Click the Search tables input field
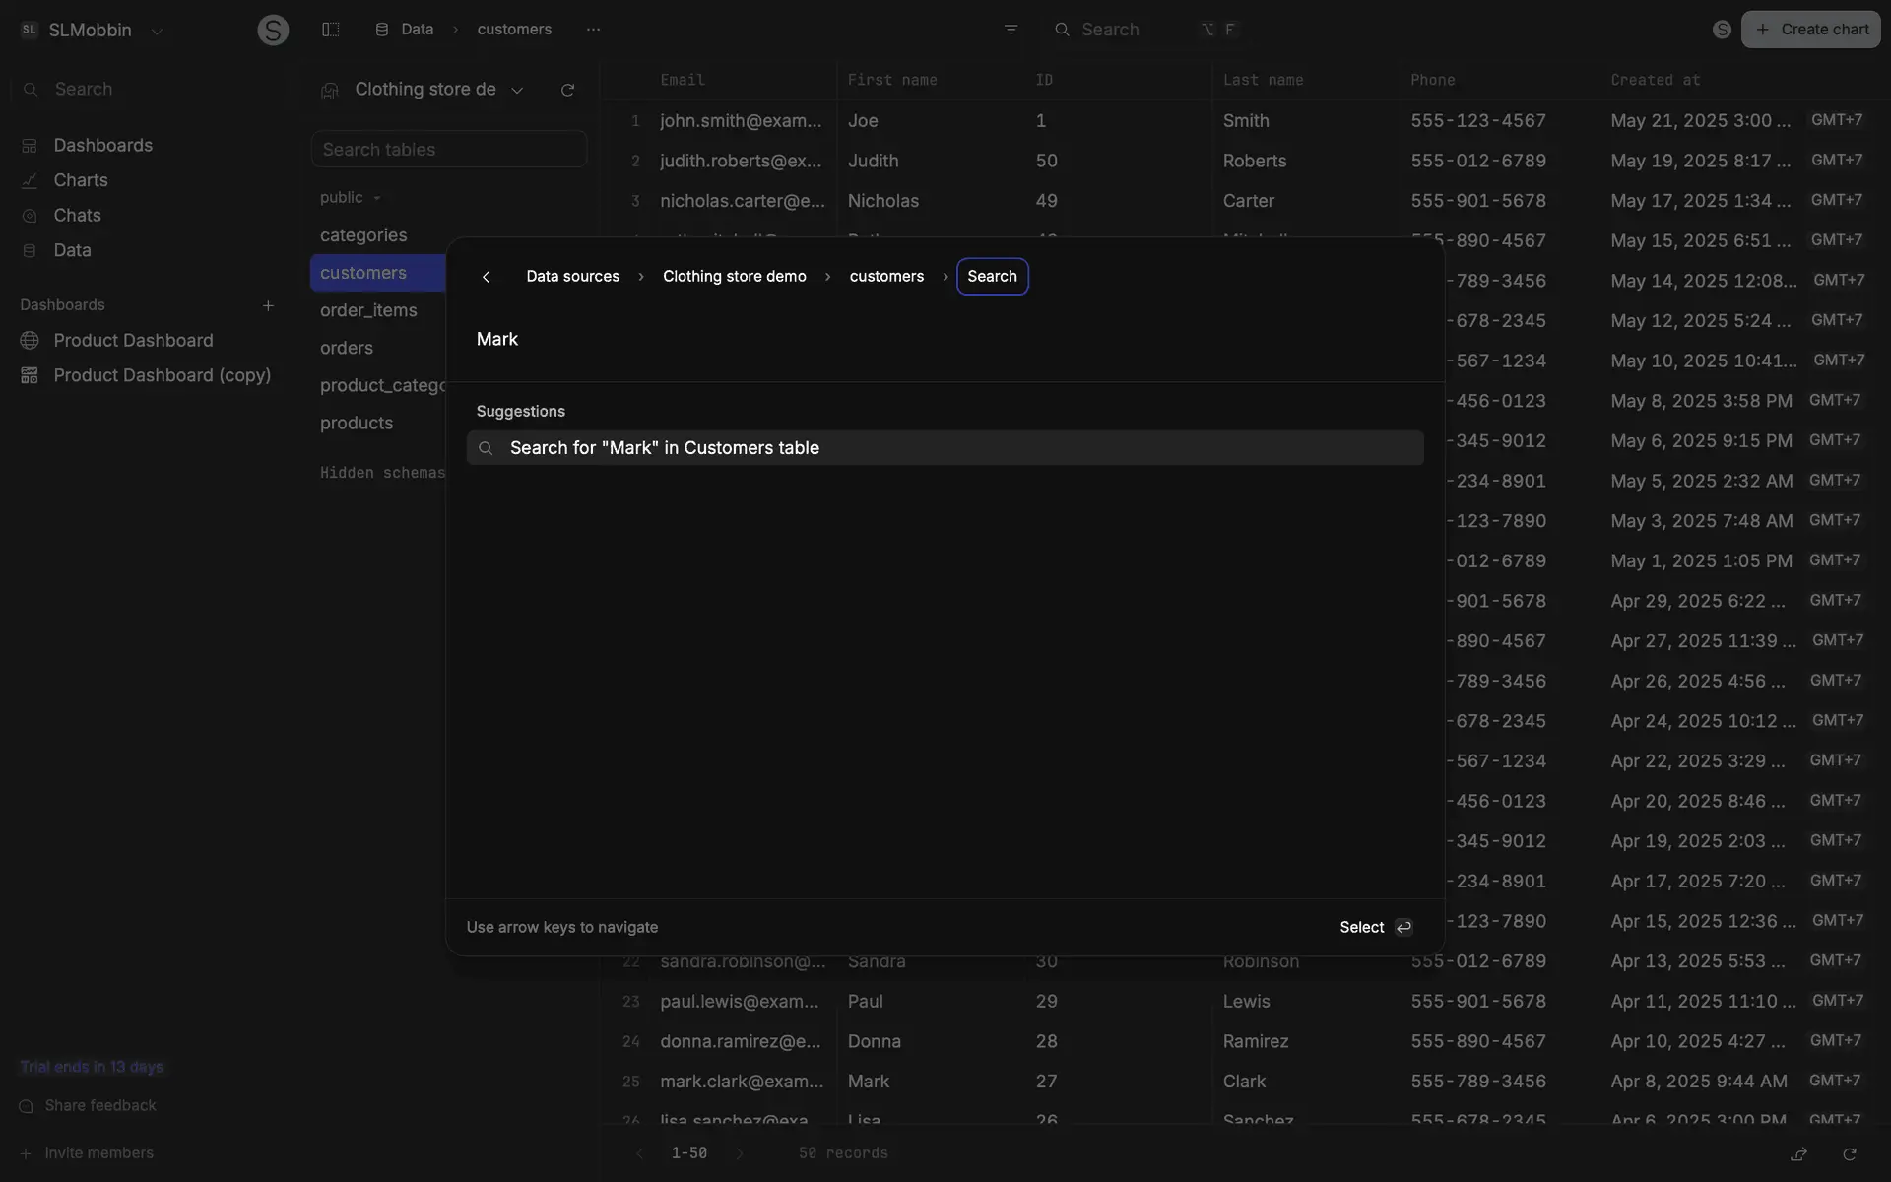1891x1182 pixels. (449, 150)
